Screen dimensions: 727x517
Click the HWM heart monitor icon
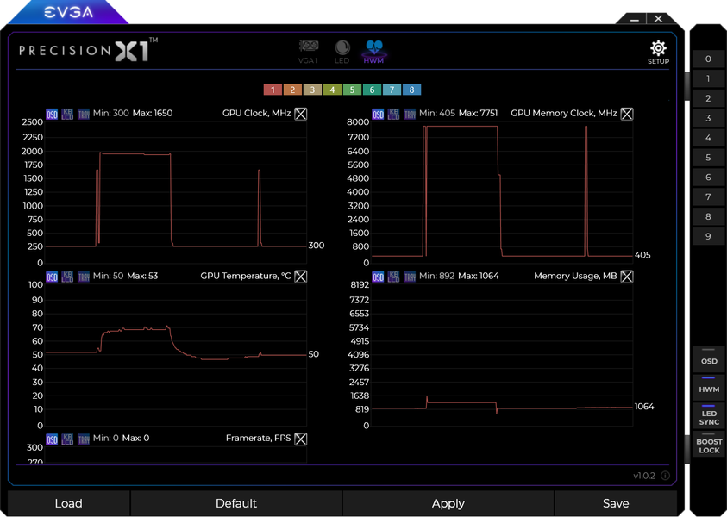point(373,52)
